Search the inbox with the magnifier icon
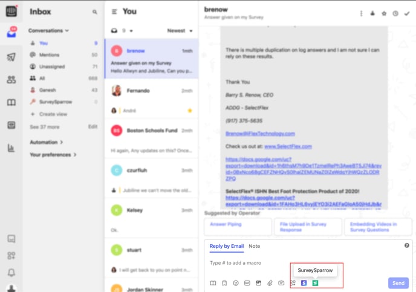Image resolution: width=416 pixels, height=292 pixels. click(x=94, y=12)
